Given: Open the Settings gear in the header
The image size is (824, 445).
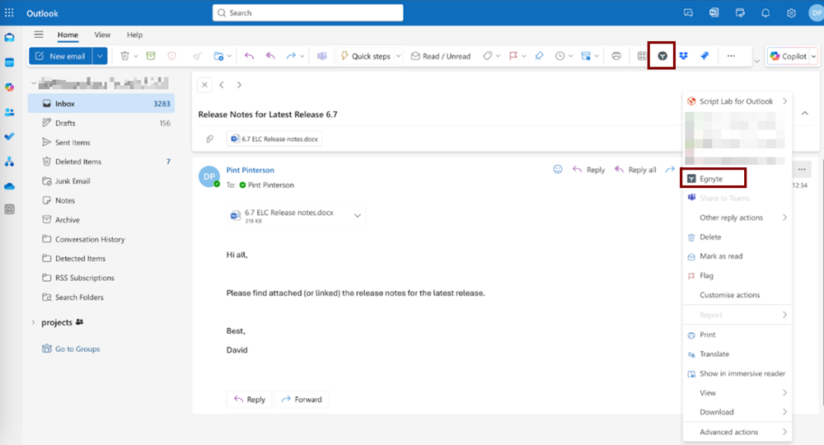Looking at the screenshot, I should (x=791, y=13).
